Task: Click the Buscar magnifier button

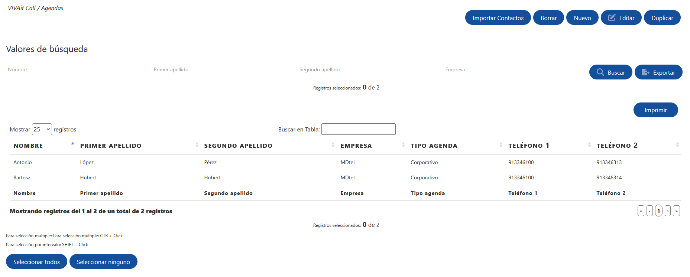Action: (610, 72)
